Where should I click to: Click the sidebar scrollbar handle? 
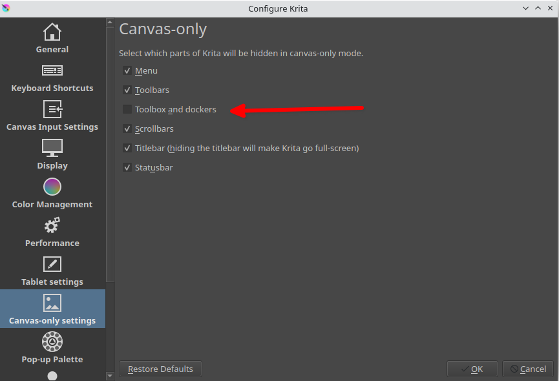point(110,154)
